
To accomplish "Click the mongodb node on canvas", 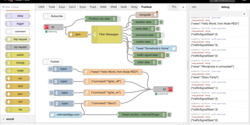I will (x=147, y=15).
